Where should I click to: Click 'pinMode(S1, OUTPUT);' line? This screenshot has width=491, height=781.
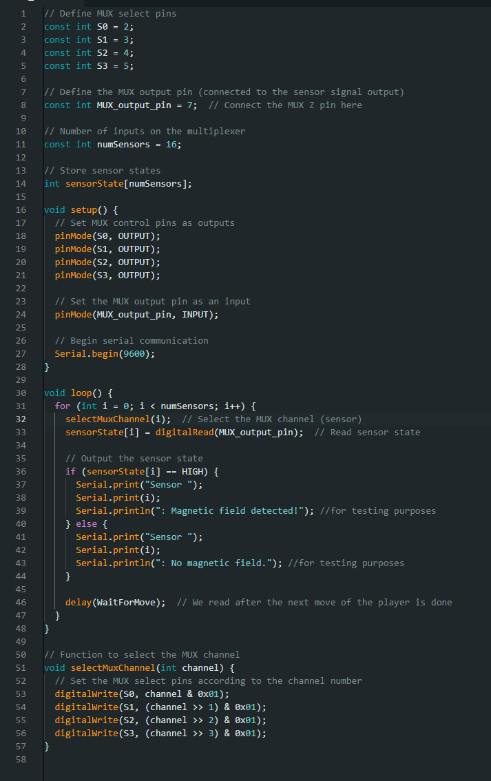[107, 249]
